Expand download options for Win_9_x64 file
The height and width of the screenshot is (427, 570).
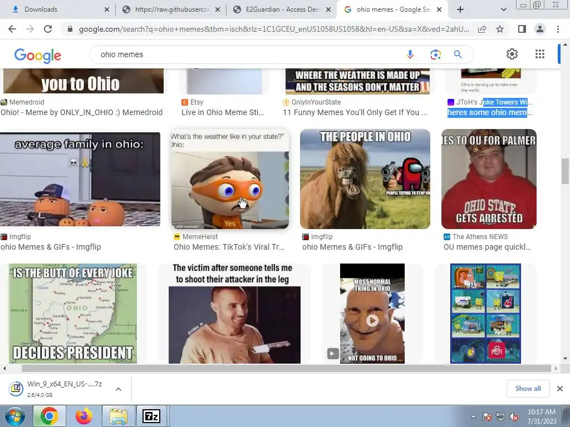click(x=119, y=389)
